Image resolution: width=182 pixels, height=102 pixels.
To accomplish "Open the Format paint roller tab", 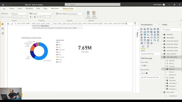I will point(148,47).
